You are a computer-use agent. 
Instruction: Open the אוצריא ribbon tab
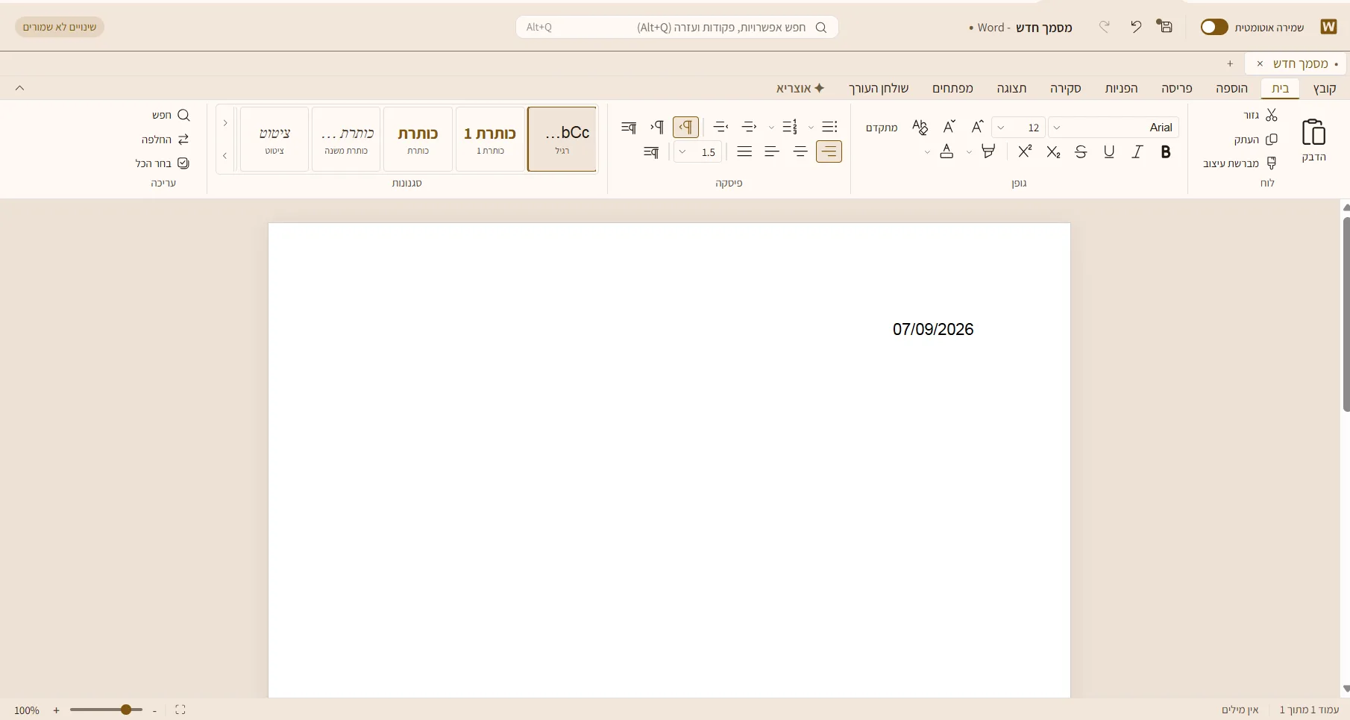click(x=800, y=88)
